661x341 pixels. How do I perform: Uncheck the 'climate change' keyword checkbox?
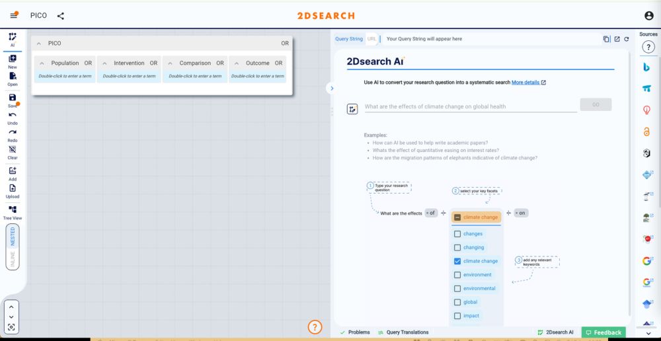pos(457,261)
